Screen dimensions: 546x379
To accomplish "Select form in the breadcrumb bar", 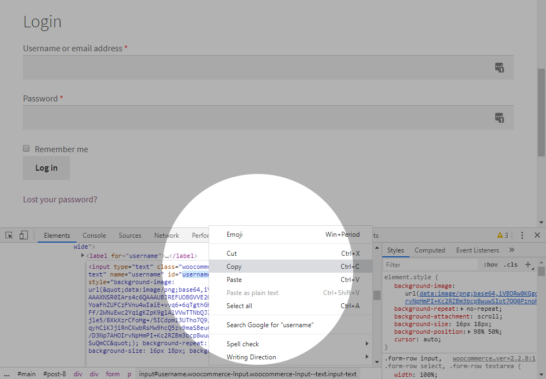I will pos(113,374).
